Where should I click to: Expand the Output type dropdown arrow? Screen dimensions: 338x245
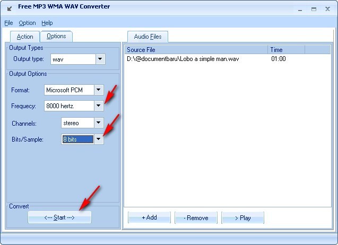click(100, 59)
